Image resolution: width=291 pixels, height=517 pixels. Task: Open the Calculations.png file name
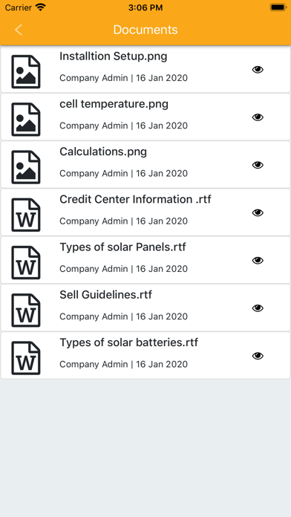103,152
